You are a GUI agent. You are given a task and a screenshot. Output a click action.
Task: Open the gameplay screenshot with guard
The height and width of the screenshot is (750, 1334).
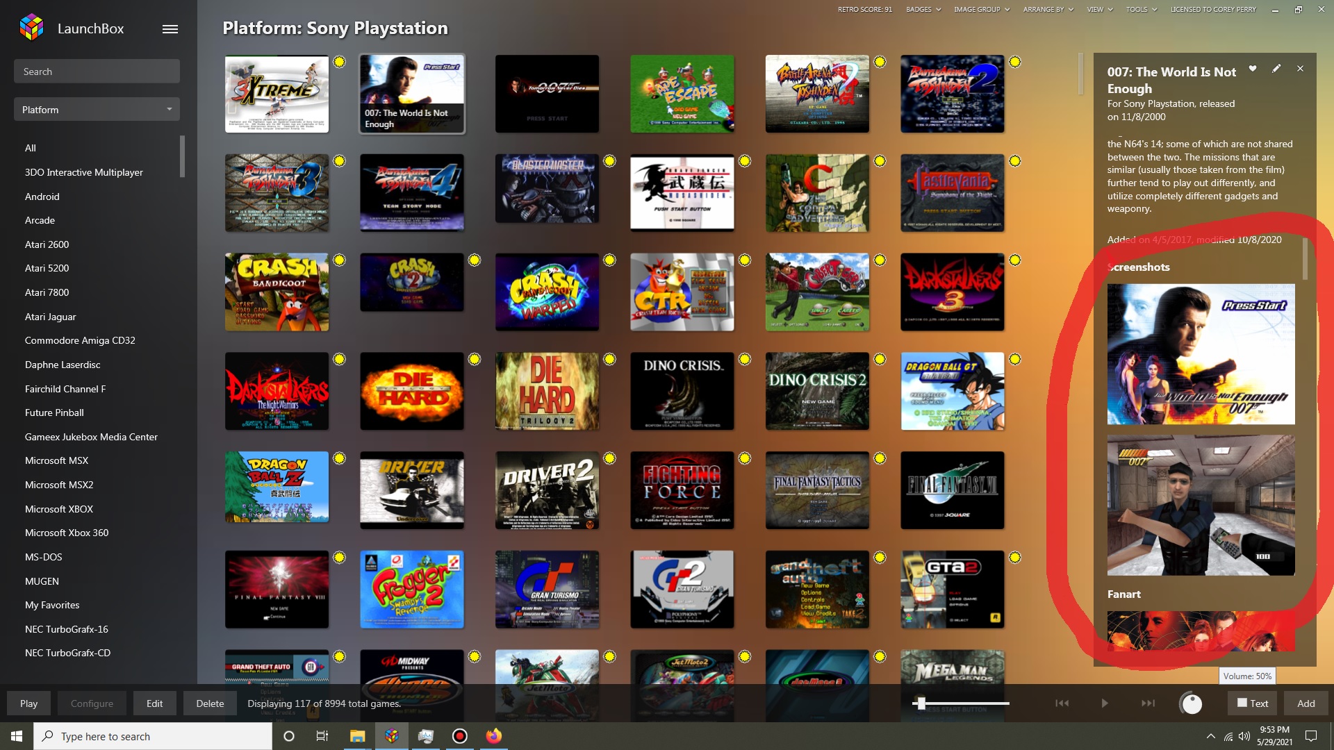1201,506
